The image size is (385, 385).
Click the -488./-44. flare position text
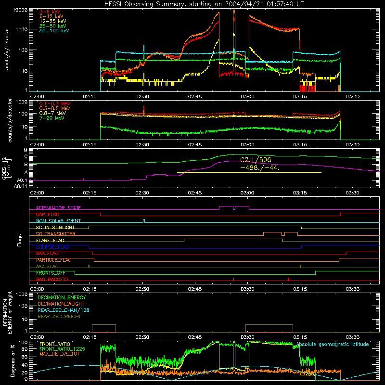260,168
